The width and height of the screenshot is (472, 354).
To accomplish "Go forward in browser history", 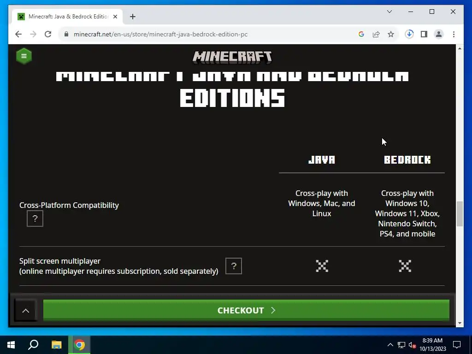I will [33, 34].
